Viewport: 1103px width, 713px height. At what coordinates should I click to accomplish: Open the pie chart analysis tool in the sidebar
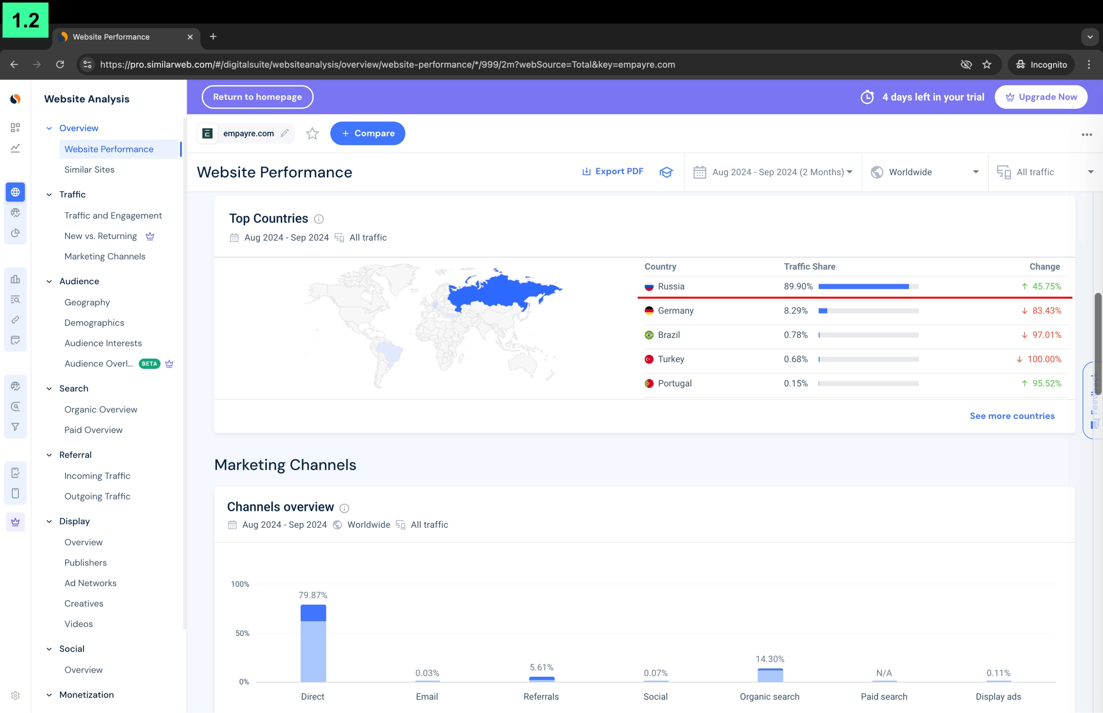[x=15, y=234]
